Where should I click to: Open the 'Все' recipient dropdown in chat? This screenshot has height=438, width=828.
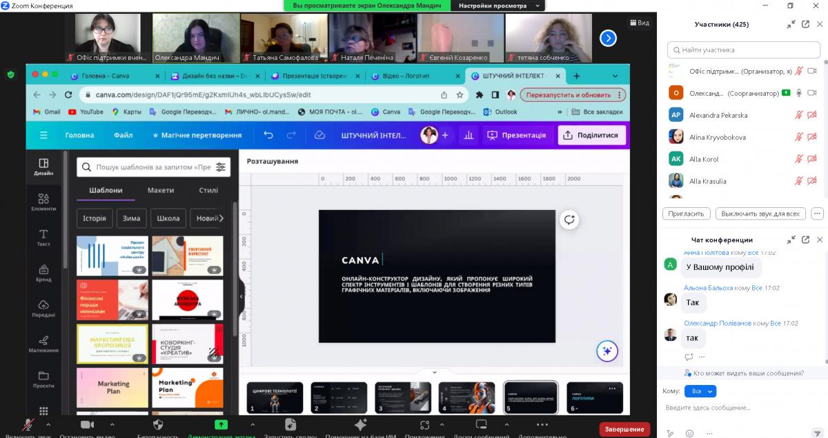[x=700, y=390]
